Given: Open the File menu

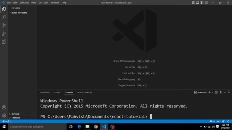Looking at the screenshot, I should (x=9, y=3).
